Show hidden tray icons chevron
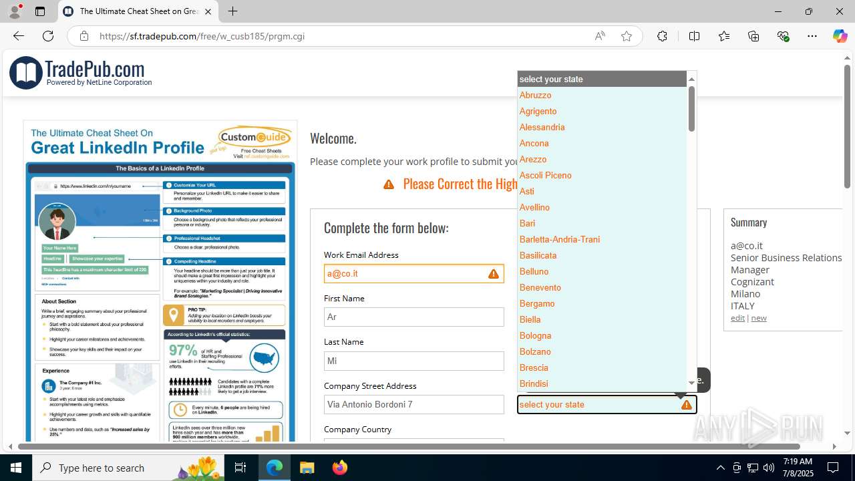 (x=720, y=468)
